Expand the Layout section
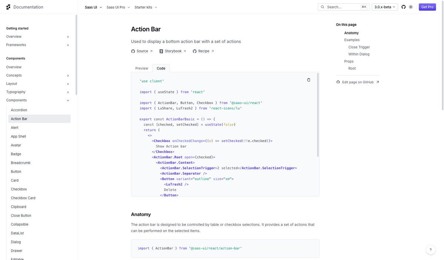 pos(38,84)
